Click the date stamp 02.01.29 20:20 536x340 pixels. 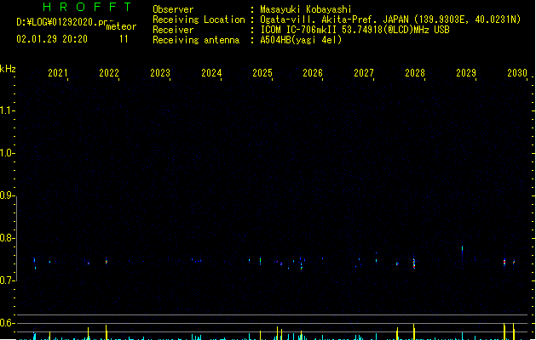(x=52, y=39)
